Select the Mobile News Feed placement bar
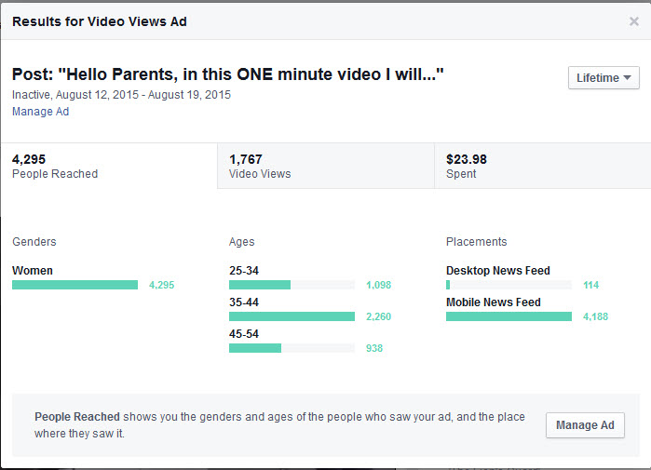 pos(509,316)
